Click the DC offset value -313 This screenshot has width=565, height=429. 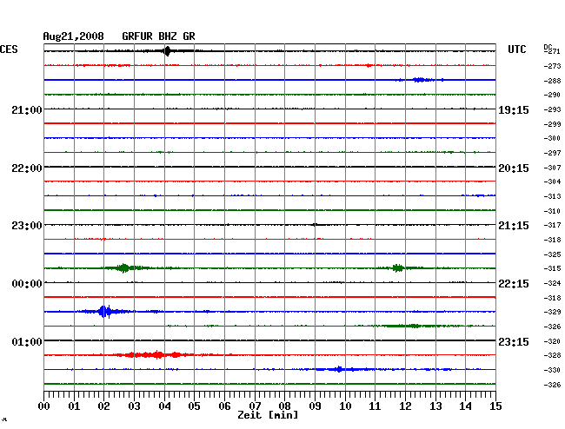point(552,196)
